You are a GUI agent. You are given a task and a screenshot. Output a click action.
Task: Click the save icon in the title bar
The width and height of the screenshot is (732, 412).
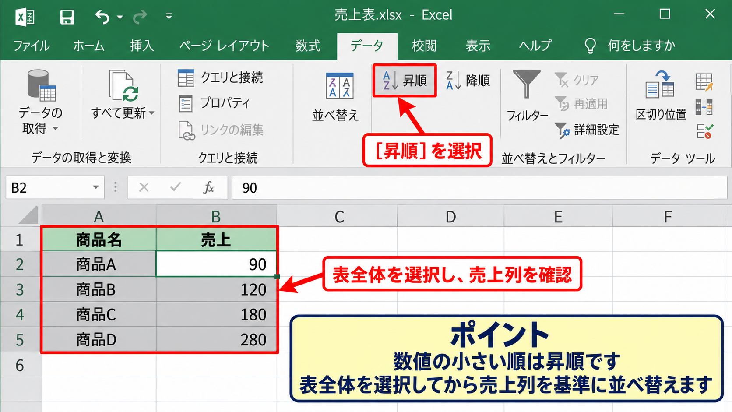point(67,17)
